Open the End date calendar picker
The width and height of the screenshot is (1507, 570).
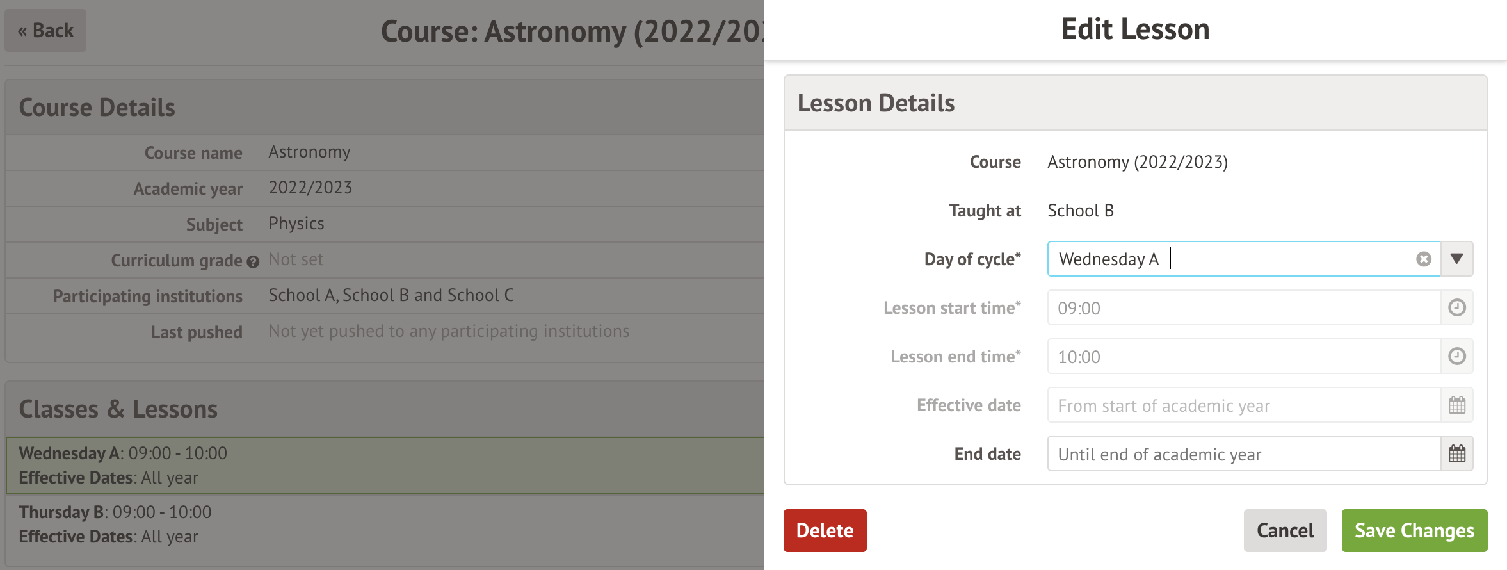point(1457,454)
